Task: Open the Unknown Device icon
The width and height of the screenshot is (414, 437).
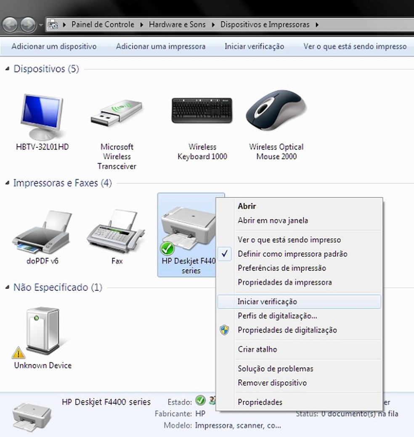Action: pos(42,328)
